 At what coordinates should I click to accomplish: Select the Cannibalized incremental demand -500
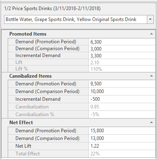(95, 99)
